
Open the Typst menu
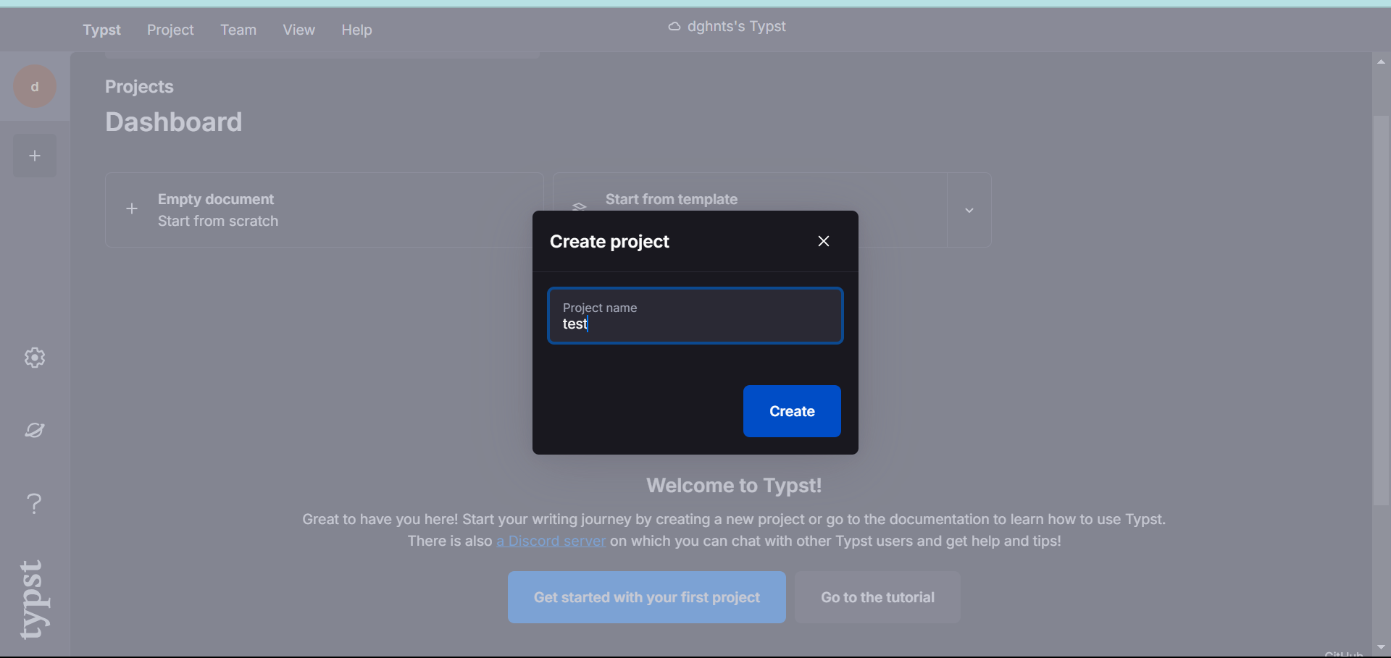click(101, 30)
